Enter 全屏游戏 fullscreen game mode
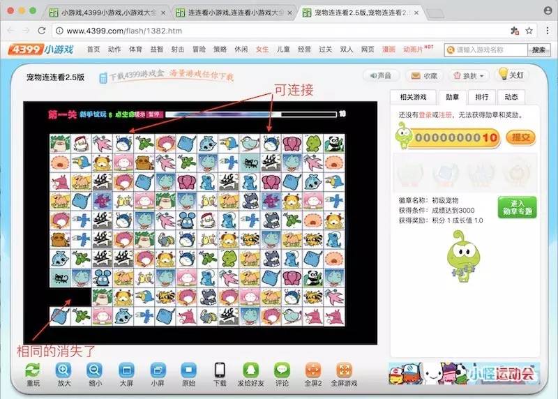The image size is (558, 399). [x=344, y=370]
